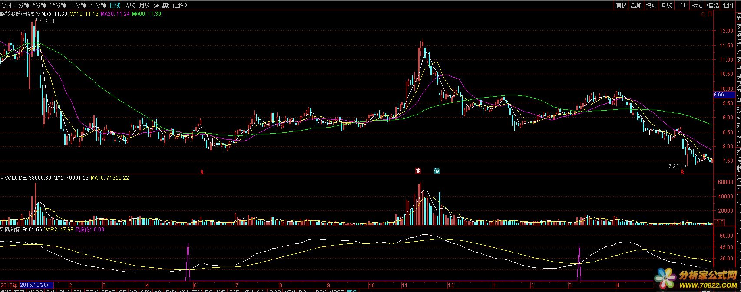Click the red 涨 marker below the chart

tap(418, 171)
